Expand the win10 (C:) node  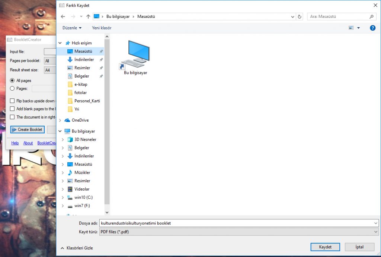pos(63,197)
